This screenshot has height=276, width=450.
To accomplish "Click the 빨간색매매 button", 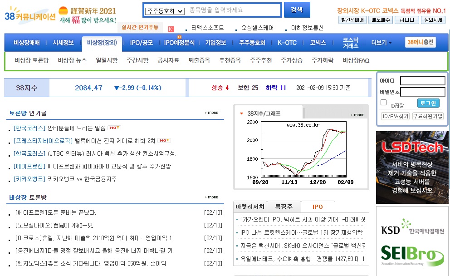I will point(352,20).
